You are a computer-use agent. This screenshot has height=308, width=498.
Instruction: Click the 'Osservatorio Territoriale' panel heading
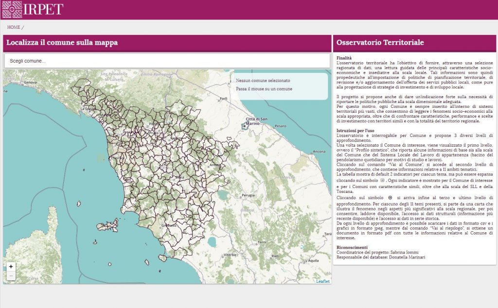pyautogui.click(x=380, y=42)
